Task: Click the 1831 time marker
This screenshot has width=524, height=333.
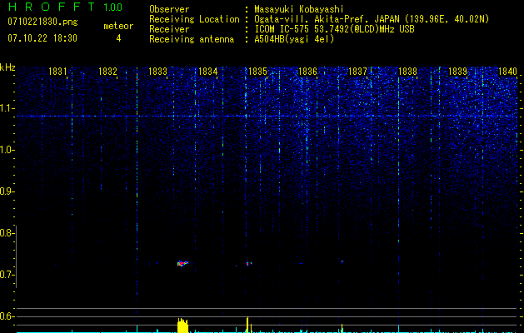Action: (57, 72)
